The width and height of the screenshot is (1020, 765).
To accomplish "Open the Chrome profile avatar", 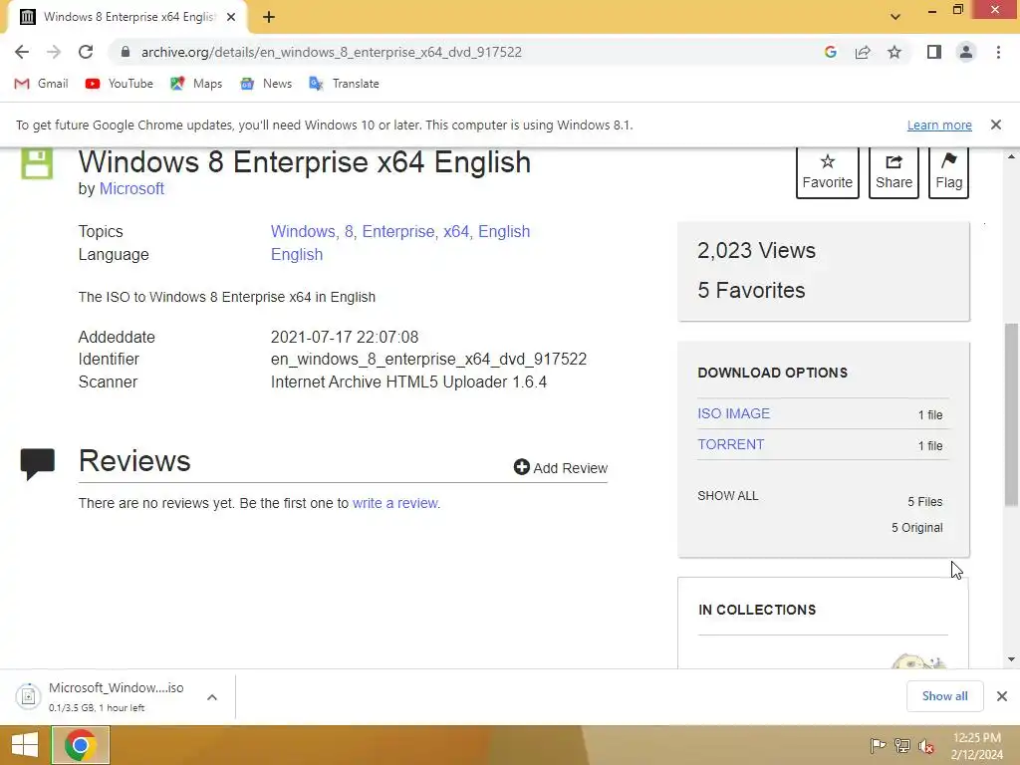I will [966, 52].
